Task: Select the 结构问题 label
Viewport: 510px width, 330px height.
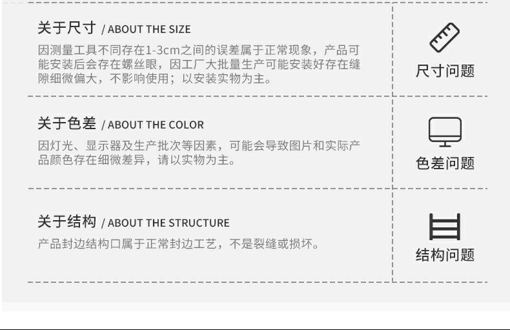Action: tap(445, 255)
